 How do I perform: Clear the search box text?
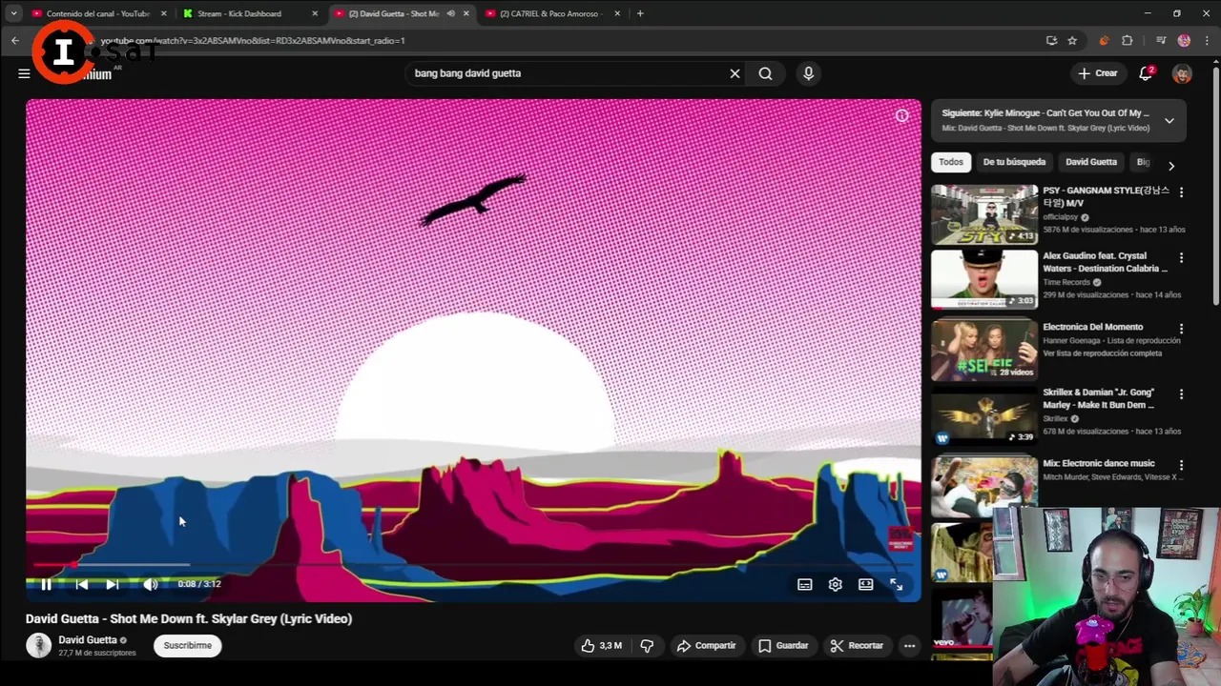(735, 73)
